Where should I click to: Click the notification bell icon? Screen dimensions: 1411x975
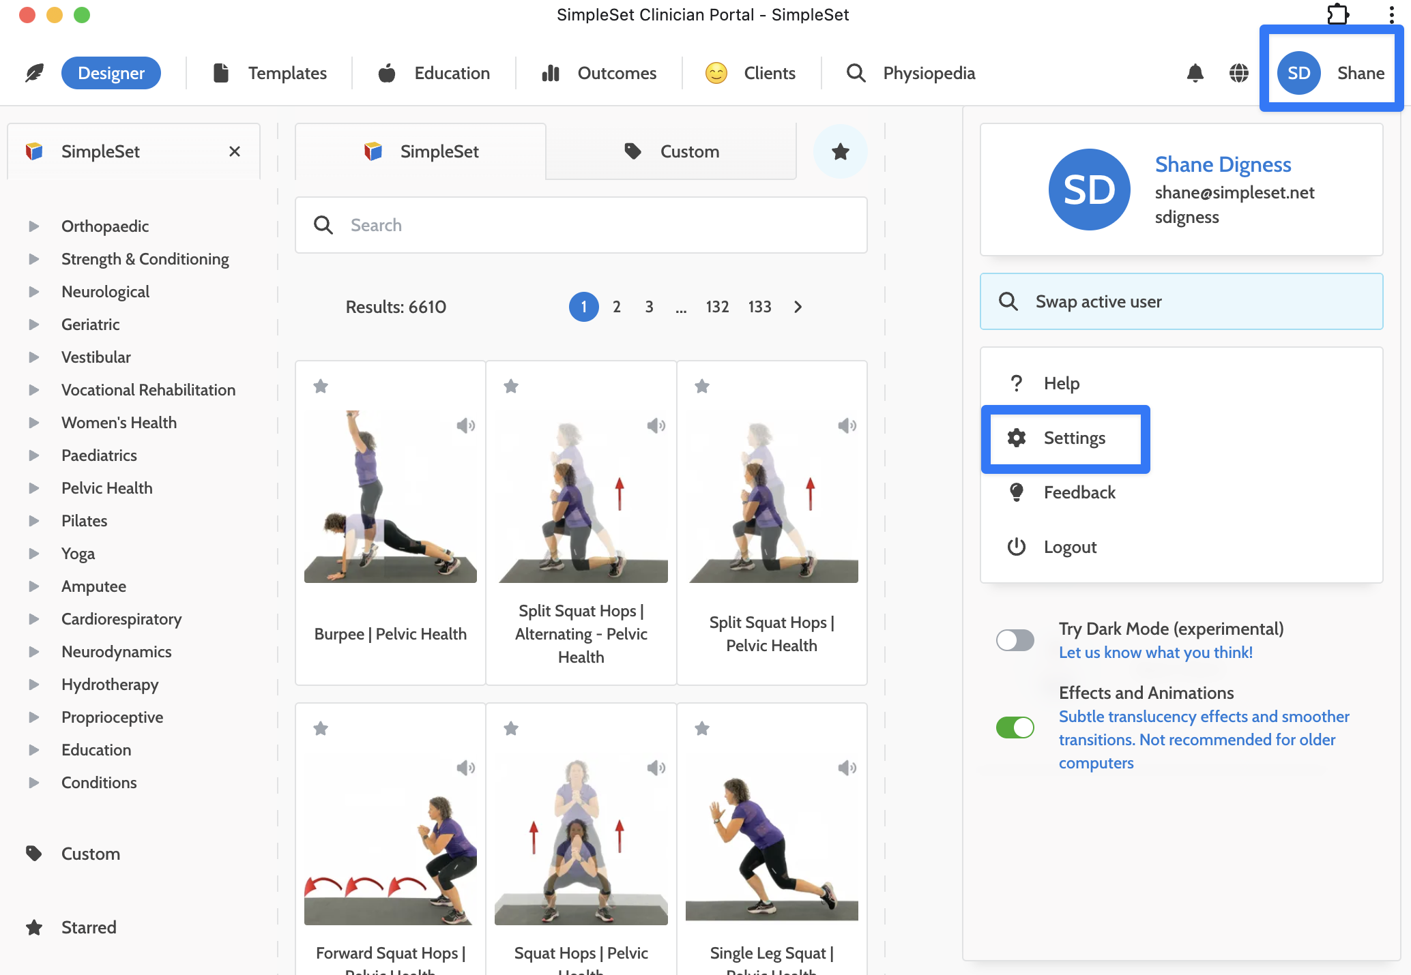coord(1195,73)
